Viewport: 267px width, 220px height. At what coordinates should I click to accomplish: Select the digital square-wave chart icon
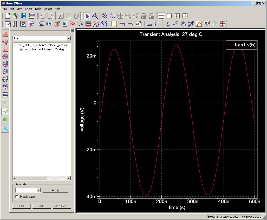[x=5, y=94]
